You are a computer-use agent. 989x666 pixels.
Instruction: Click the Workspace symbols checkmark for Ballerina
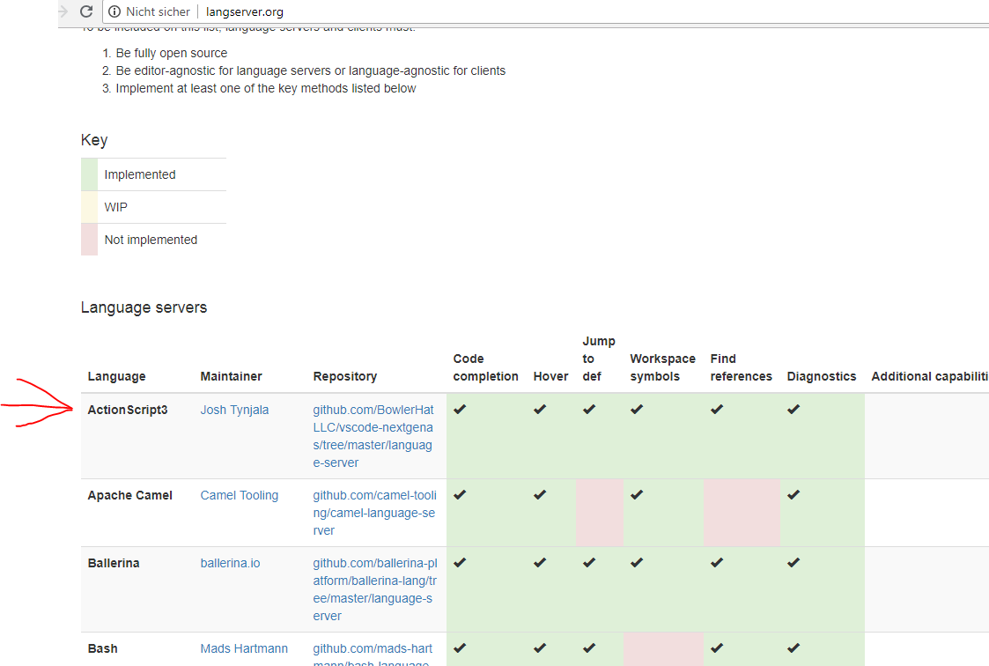636,562
